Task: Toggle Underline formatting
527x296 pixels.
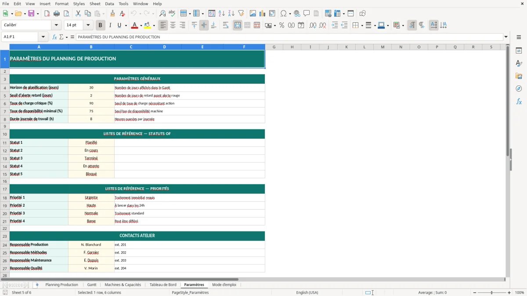Action: click(119, 25)
